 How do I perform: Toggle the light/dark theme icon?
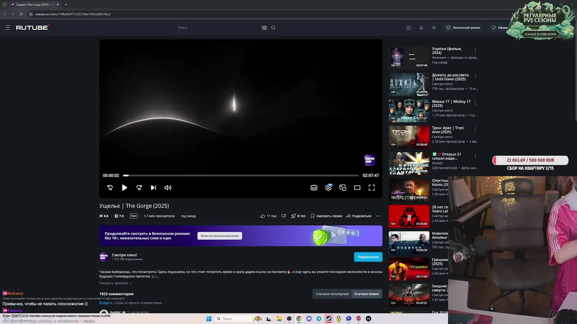coord(434,27)
